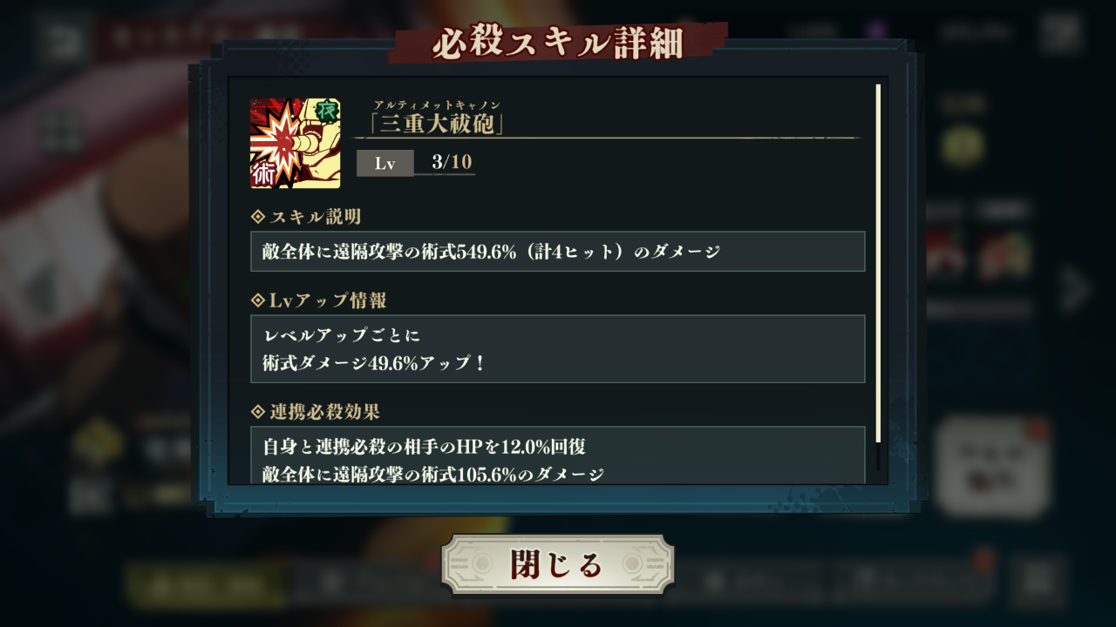Image resolution: width=1116 pixels, height=627 pixels.
Task: Click the Lv label box
Action: pyautogui.click(x=384, y=163)
